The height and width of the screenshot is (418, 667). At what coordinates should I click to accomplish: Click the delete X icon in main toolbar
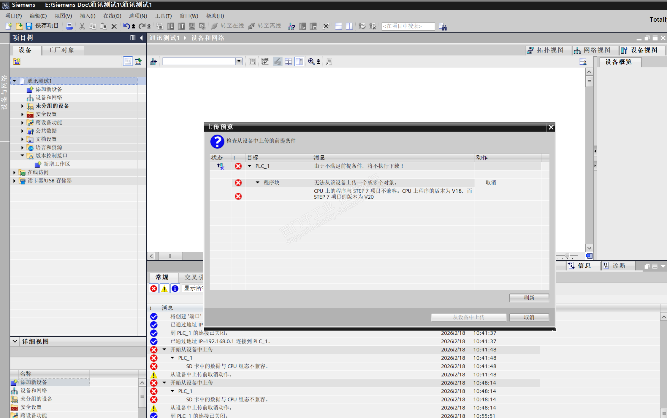(x=114, y=26)
